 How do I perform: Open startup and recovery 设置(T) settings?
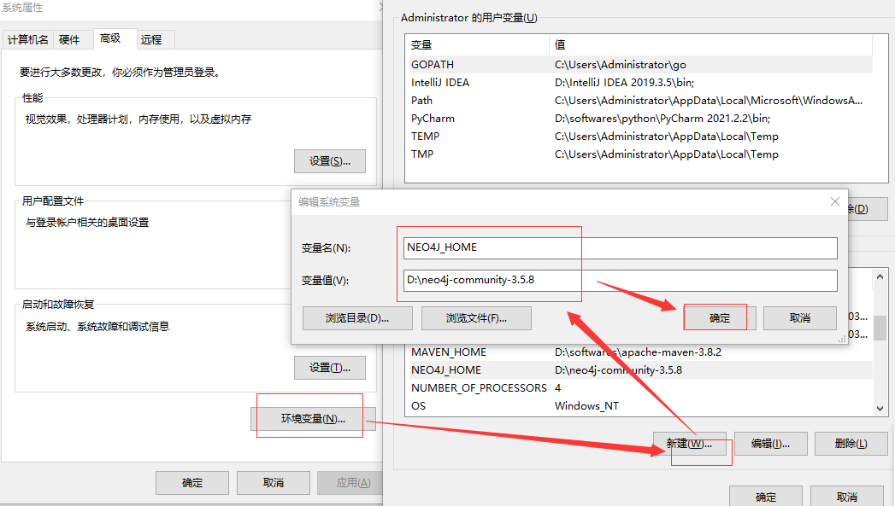click(x=330, y=367)
